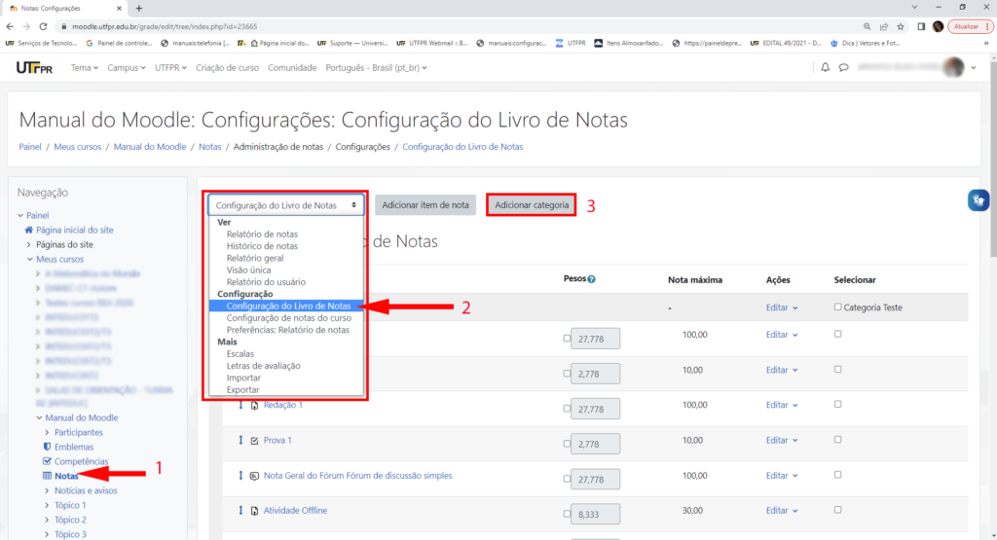The height and width of the screenshot is (540, 997).
Task: Select Relatório de notas from the list
Action: click(262, 234)
